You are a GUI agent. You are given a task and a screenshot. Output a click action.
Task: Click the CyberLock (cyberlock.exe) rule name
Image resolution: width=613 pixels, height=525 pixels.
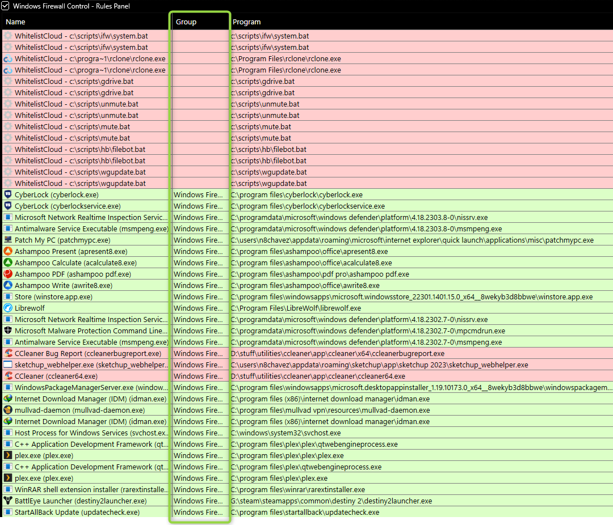57,195
